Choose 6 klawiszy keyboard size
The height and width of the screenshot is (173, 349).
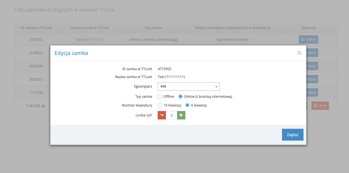click(x=187, y=105)
